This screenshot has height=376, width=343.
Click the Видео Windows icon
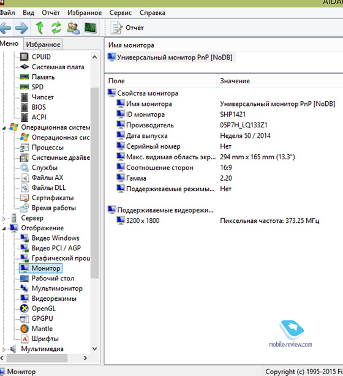[24, 238]
